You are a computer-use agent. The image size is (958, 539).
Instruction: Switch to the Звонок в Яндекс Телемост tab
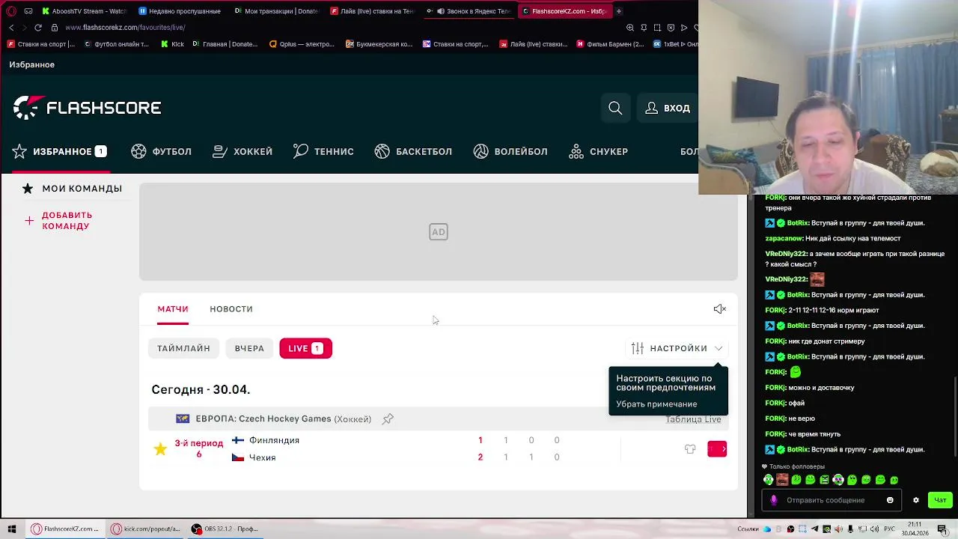tap(468, 11)
